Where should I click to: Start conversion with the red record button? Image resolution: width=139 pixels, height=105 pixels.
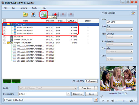pyautogui.click(x=55, y=14)
